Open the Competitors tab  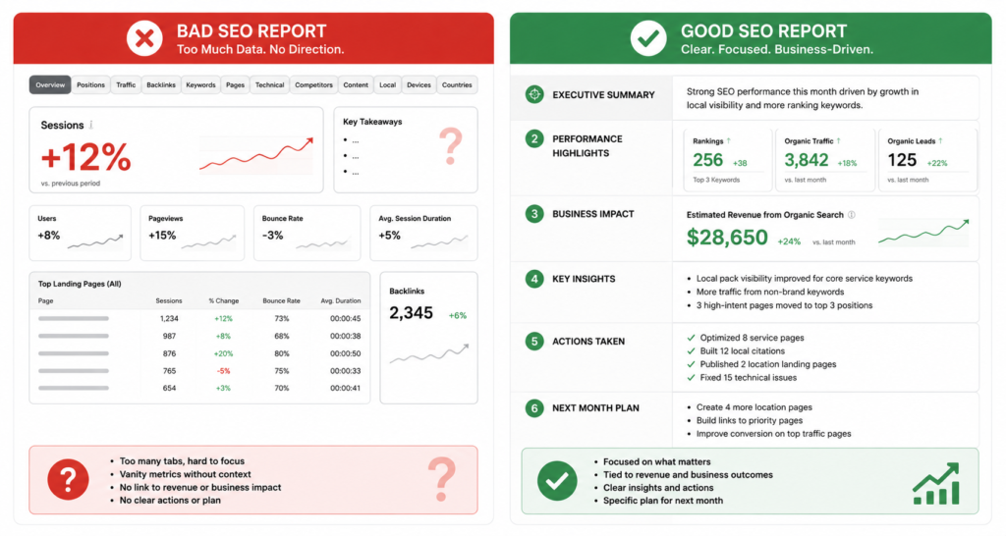(313, 84)
